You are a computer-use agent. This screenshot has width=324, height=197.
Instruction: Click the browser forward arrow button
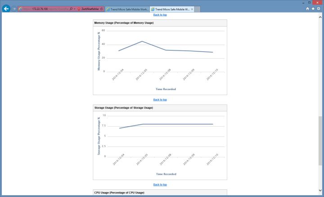(14, 9)
